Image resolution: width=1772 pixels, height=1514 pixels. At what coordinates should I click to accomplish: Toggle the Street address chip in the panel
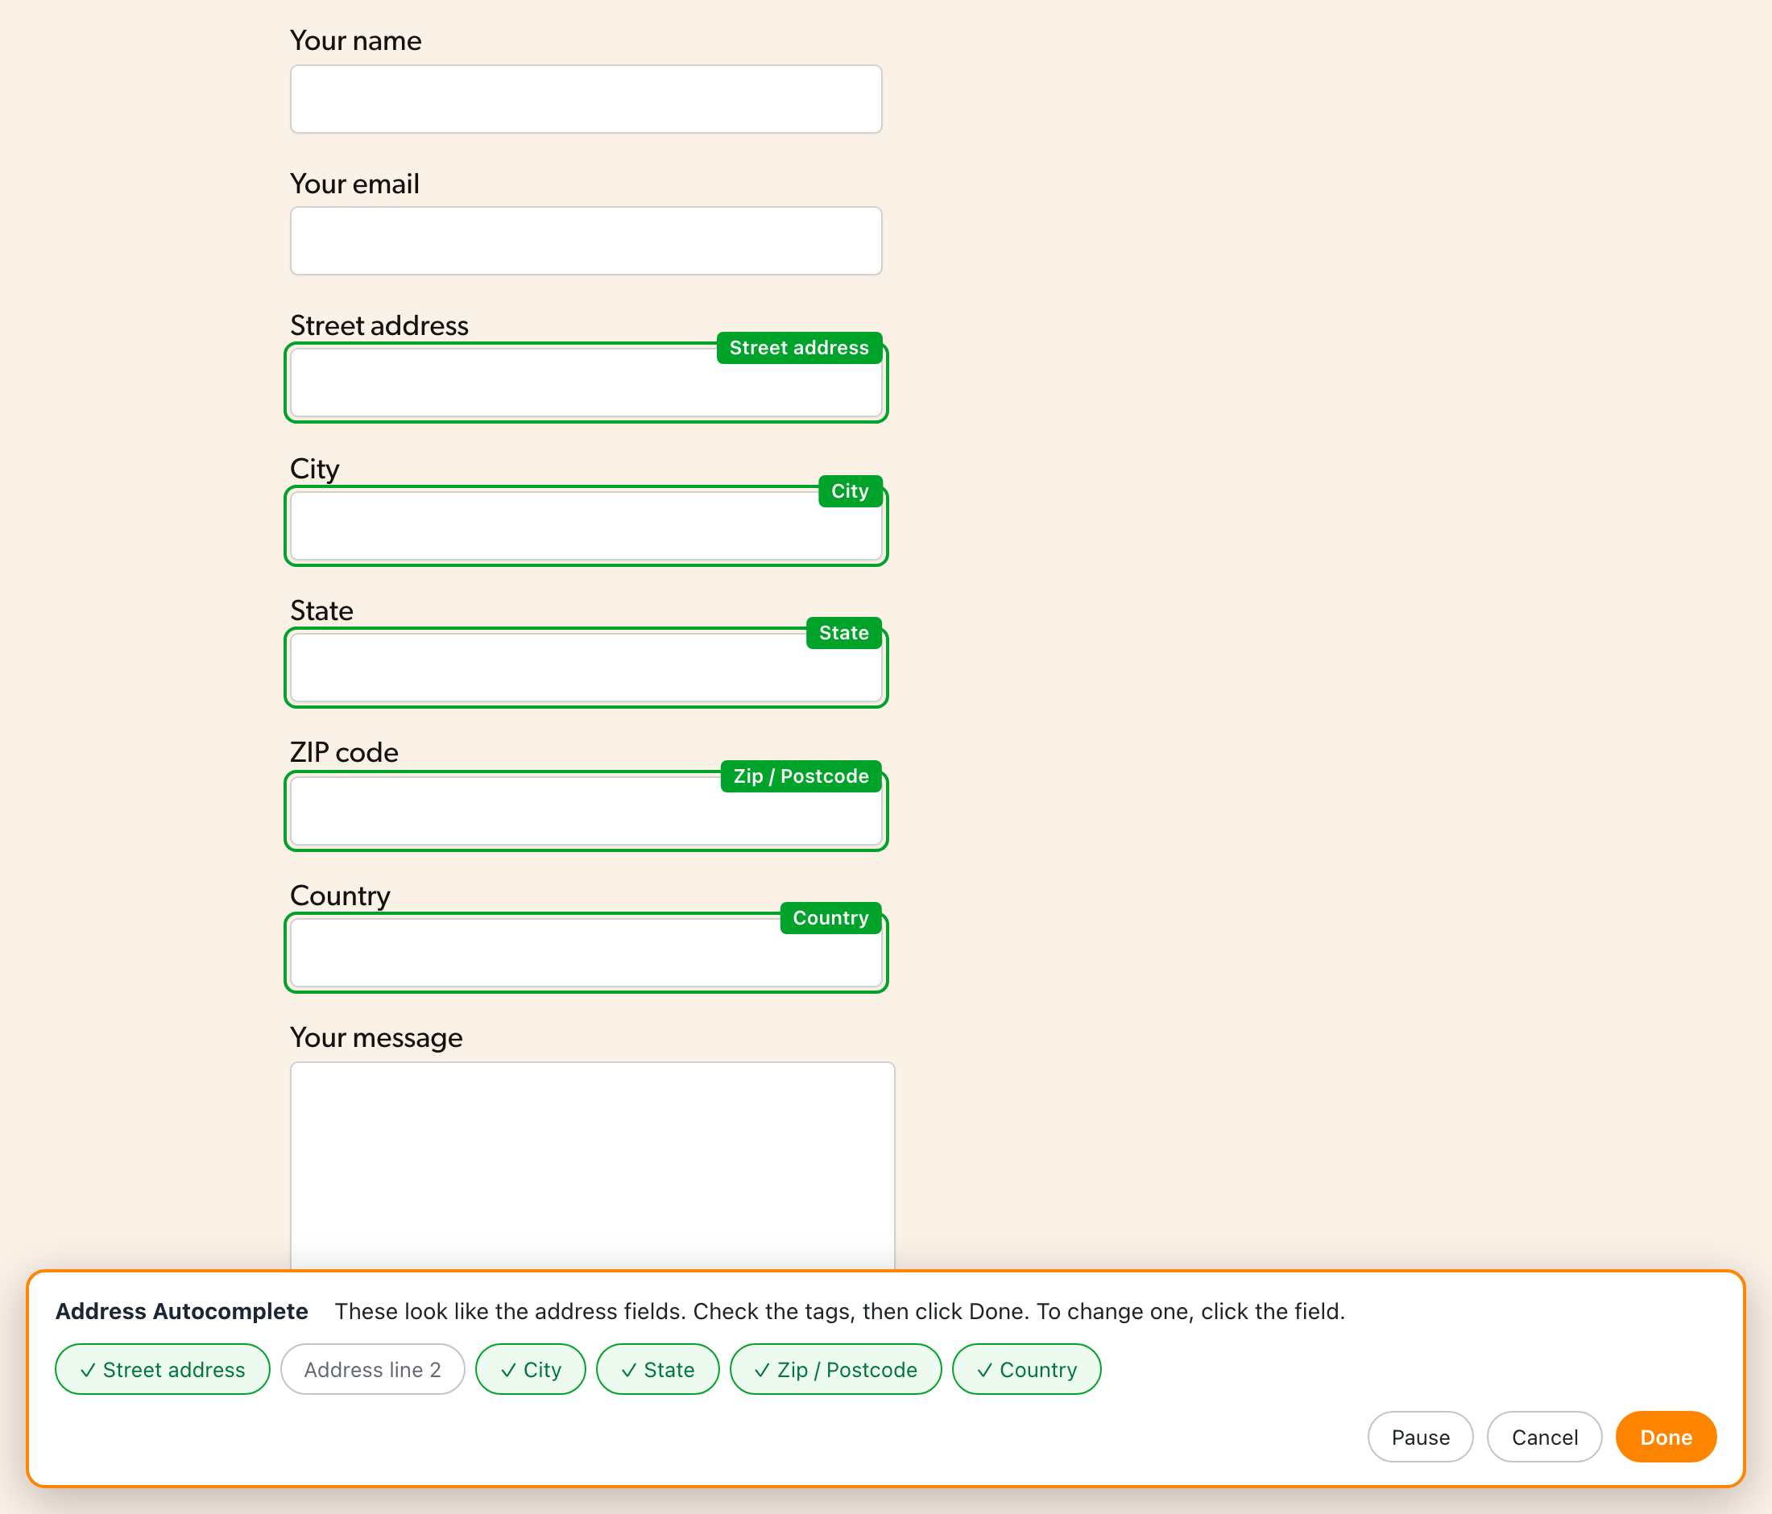click(163, 1370)
